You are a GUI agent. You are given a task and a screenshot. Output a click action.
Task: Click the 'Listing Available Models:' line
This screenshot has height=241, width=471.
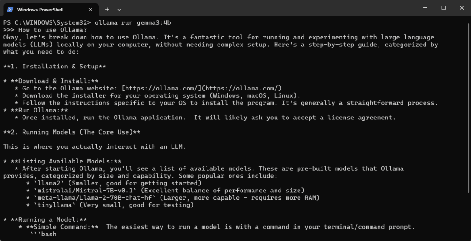66,161
